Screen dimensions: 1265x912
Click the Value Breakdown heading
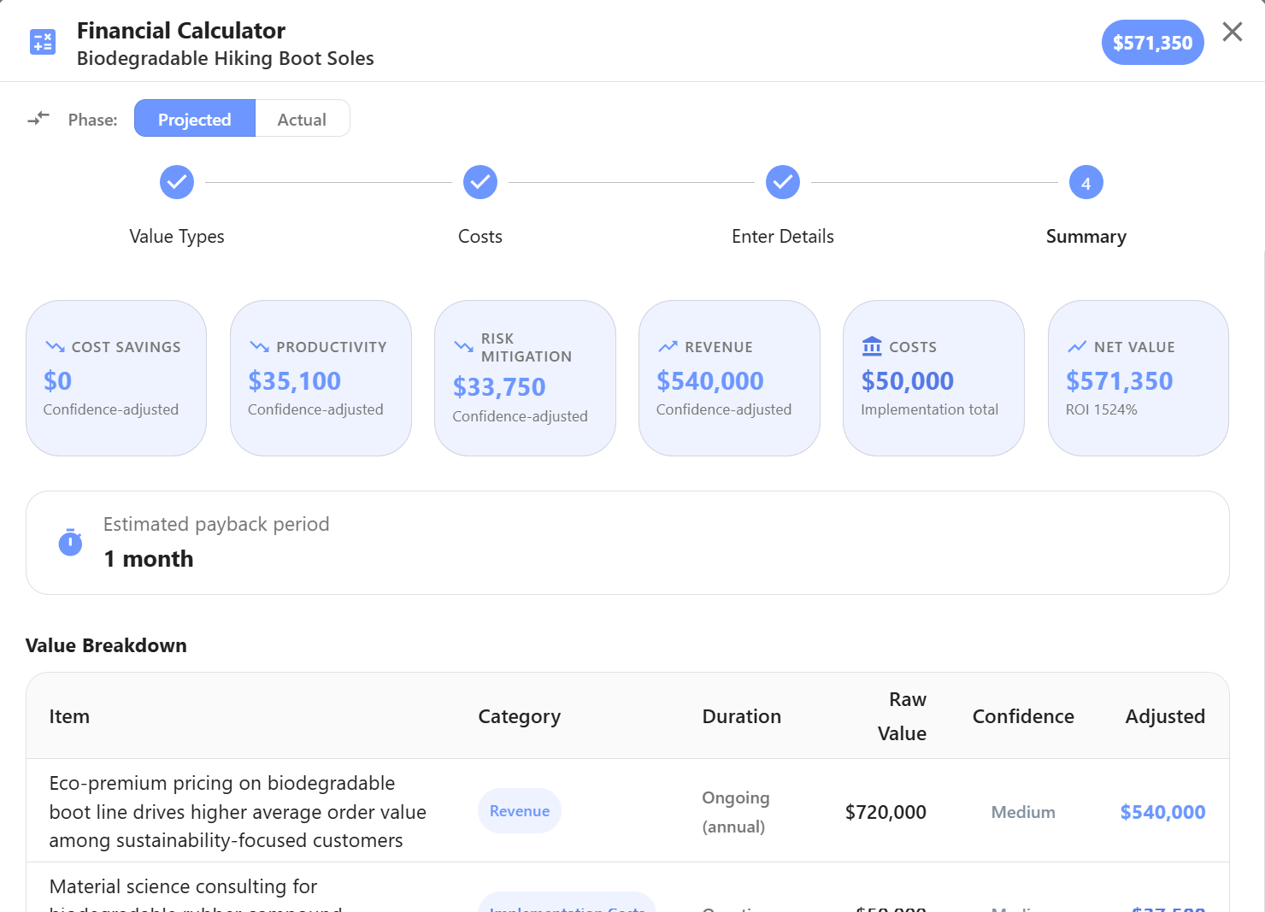tap(106, 645)
